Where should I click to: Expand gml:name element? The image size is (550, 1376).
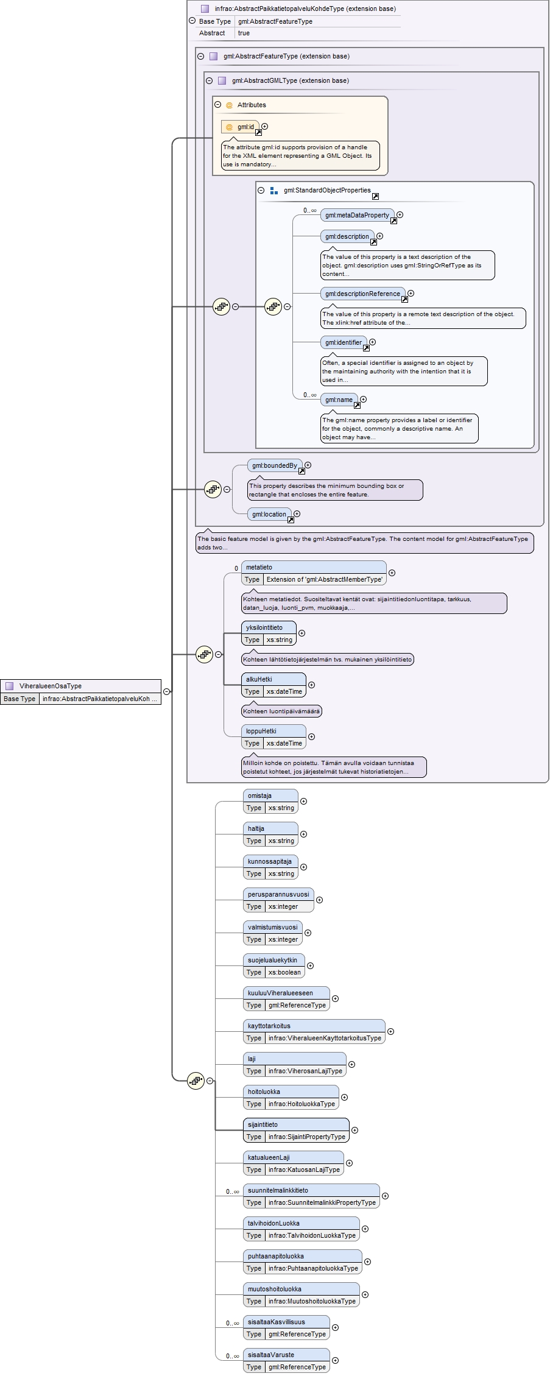coord(363,399)
